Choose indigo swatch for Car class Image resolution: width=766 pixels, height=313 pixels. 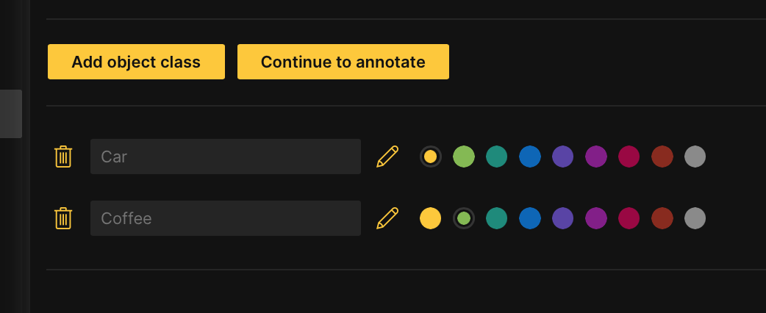pyautogui.click(x=563, y=156)
